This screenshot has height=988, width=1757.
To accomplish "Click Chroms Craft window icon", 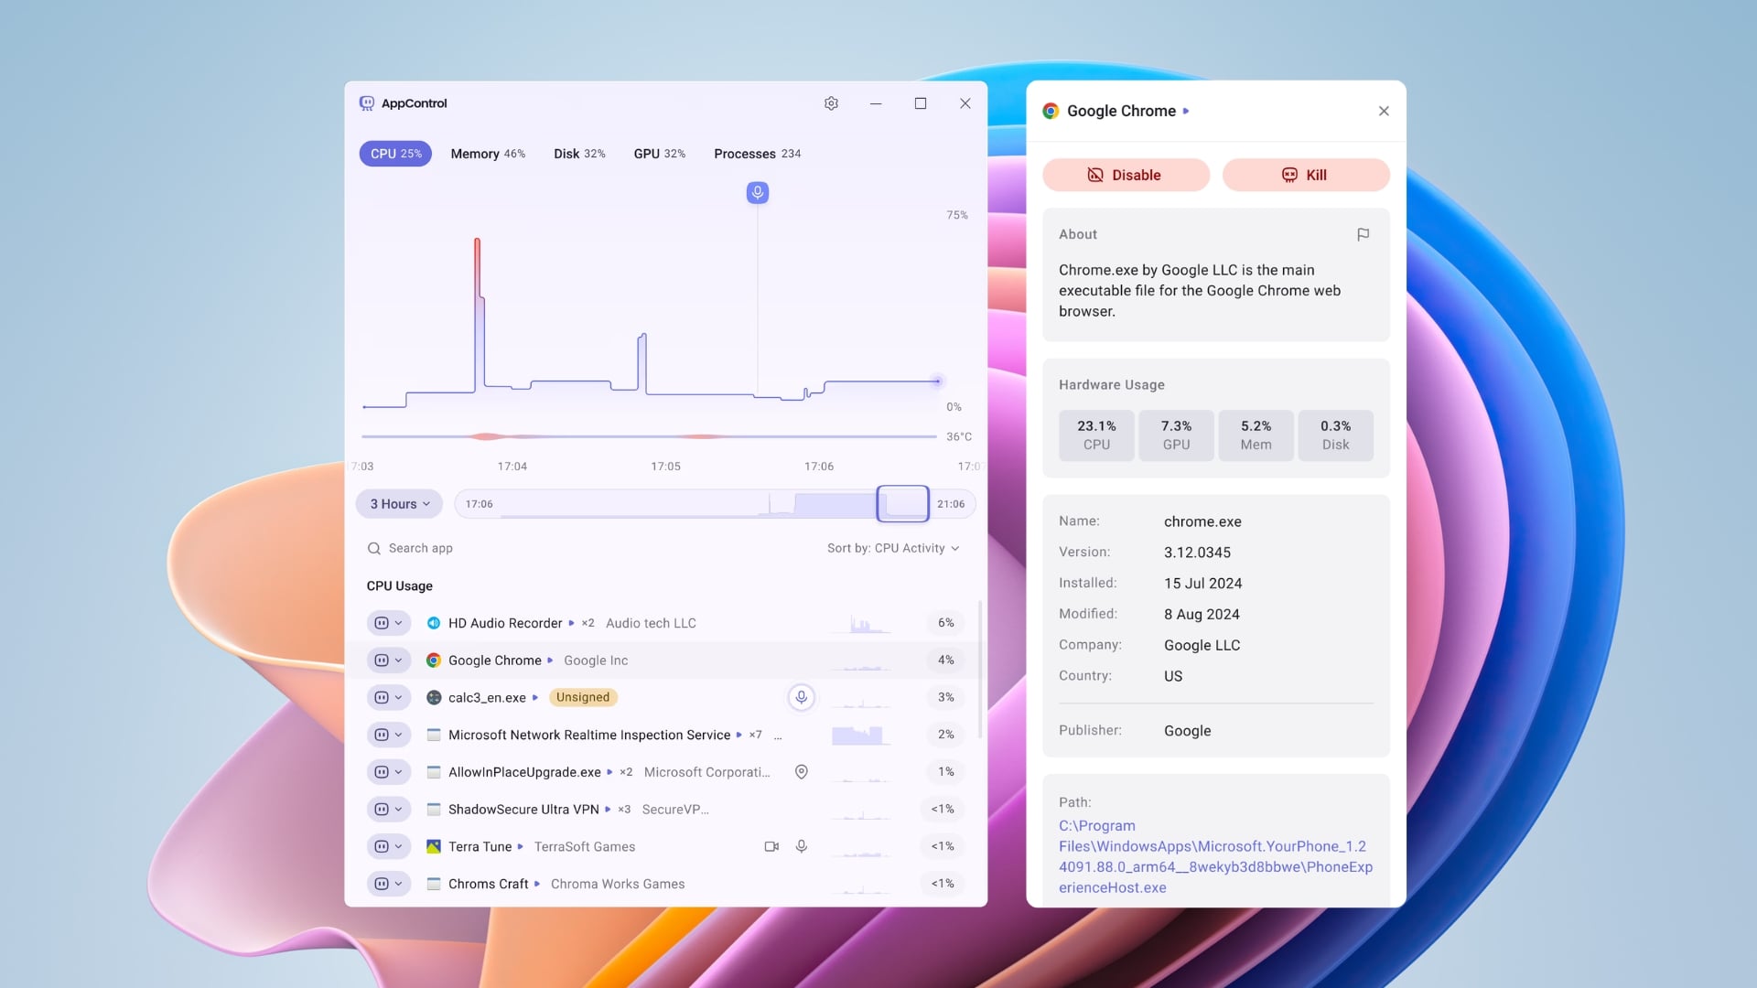I will pos(434,884).
